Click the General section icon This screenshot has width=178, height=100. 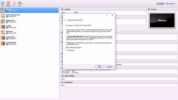click(x=62, y=9)
